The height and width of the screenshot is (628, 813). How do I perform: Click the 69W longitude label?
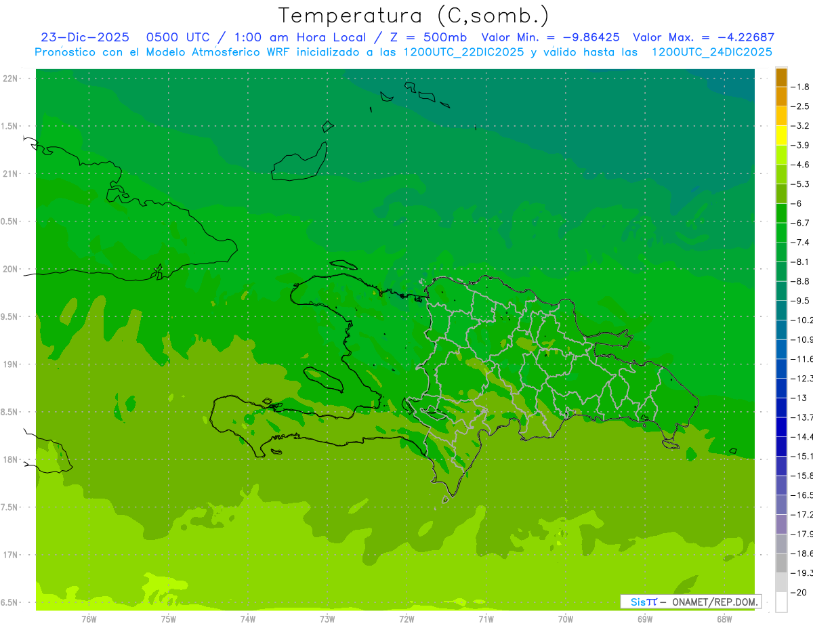click(645, 619)
